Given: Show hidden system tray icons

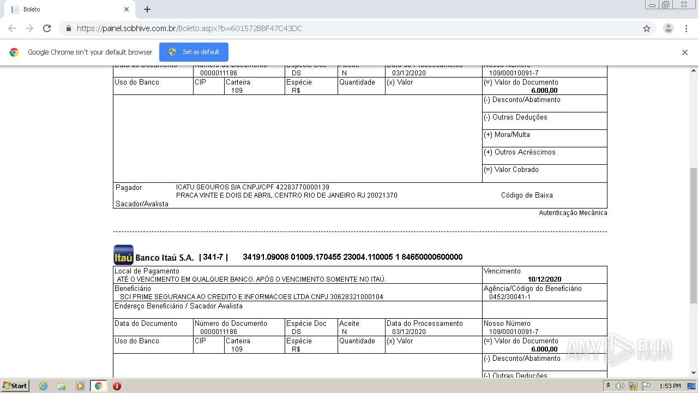Looking at the screenshot, I should 609,386.
